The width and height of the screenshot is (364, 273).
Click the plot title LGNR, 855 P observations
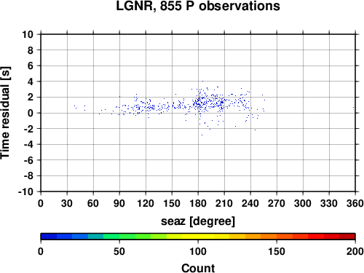pyautogui.click(x=198, y=6)
